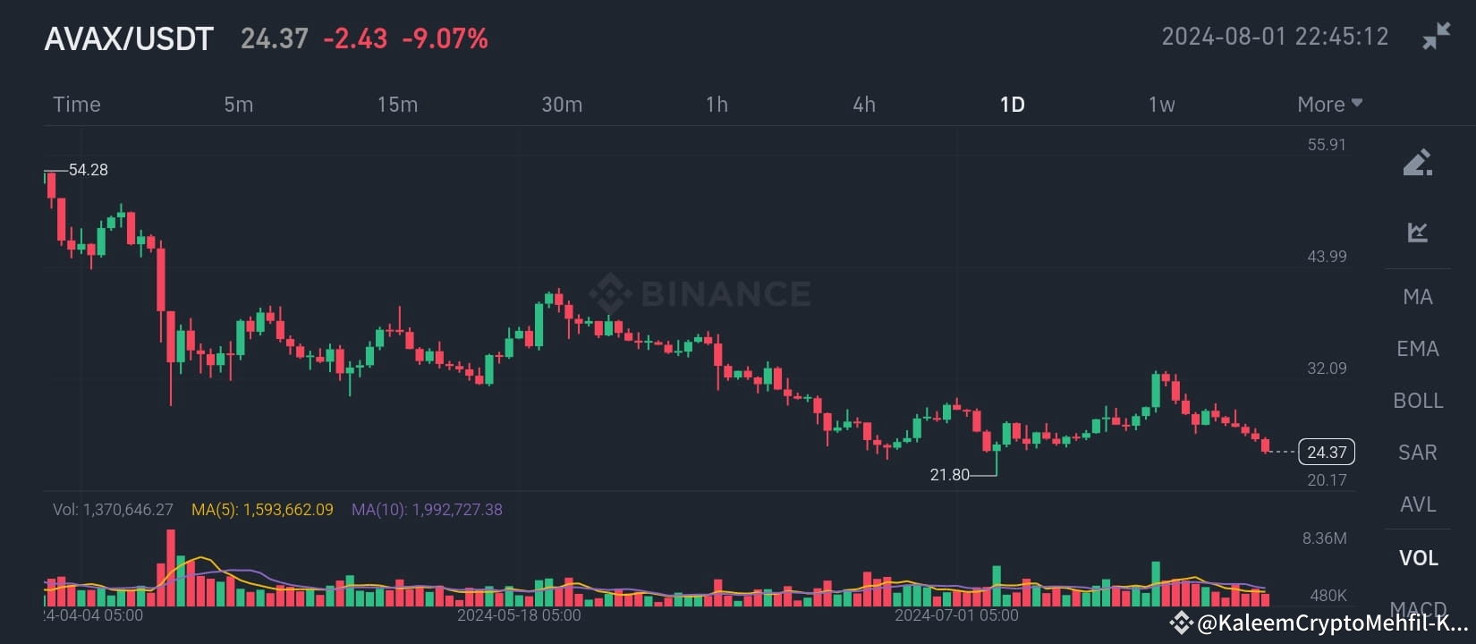Image resolution: width=1476 pixels, height=644 pixels.
Task: Switch to the 1w timeframe tab
Action: (1163, 104)
